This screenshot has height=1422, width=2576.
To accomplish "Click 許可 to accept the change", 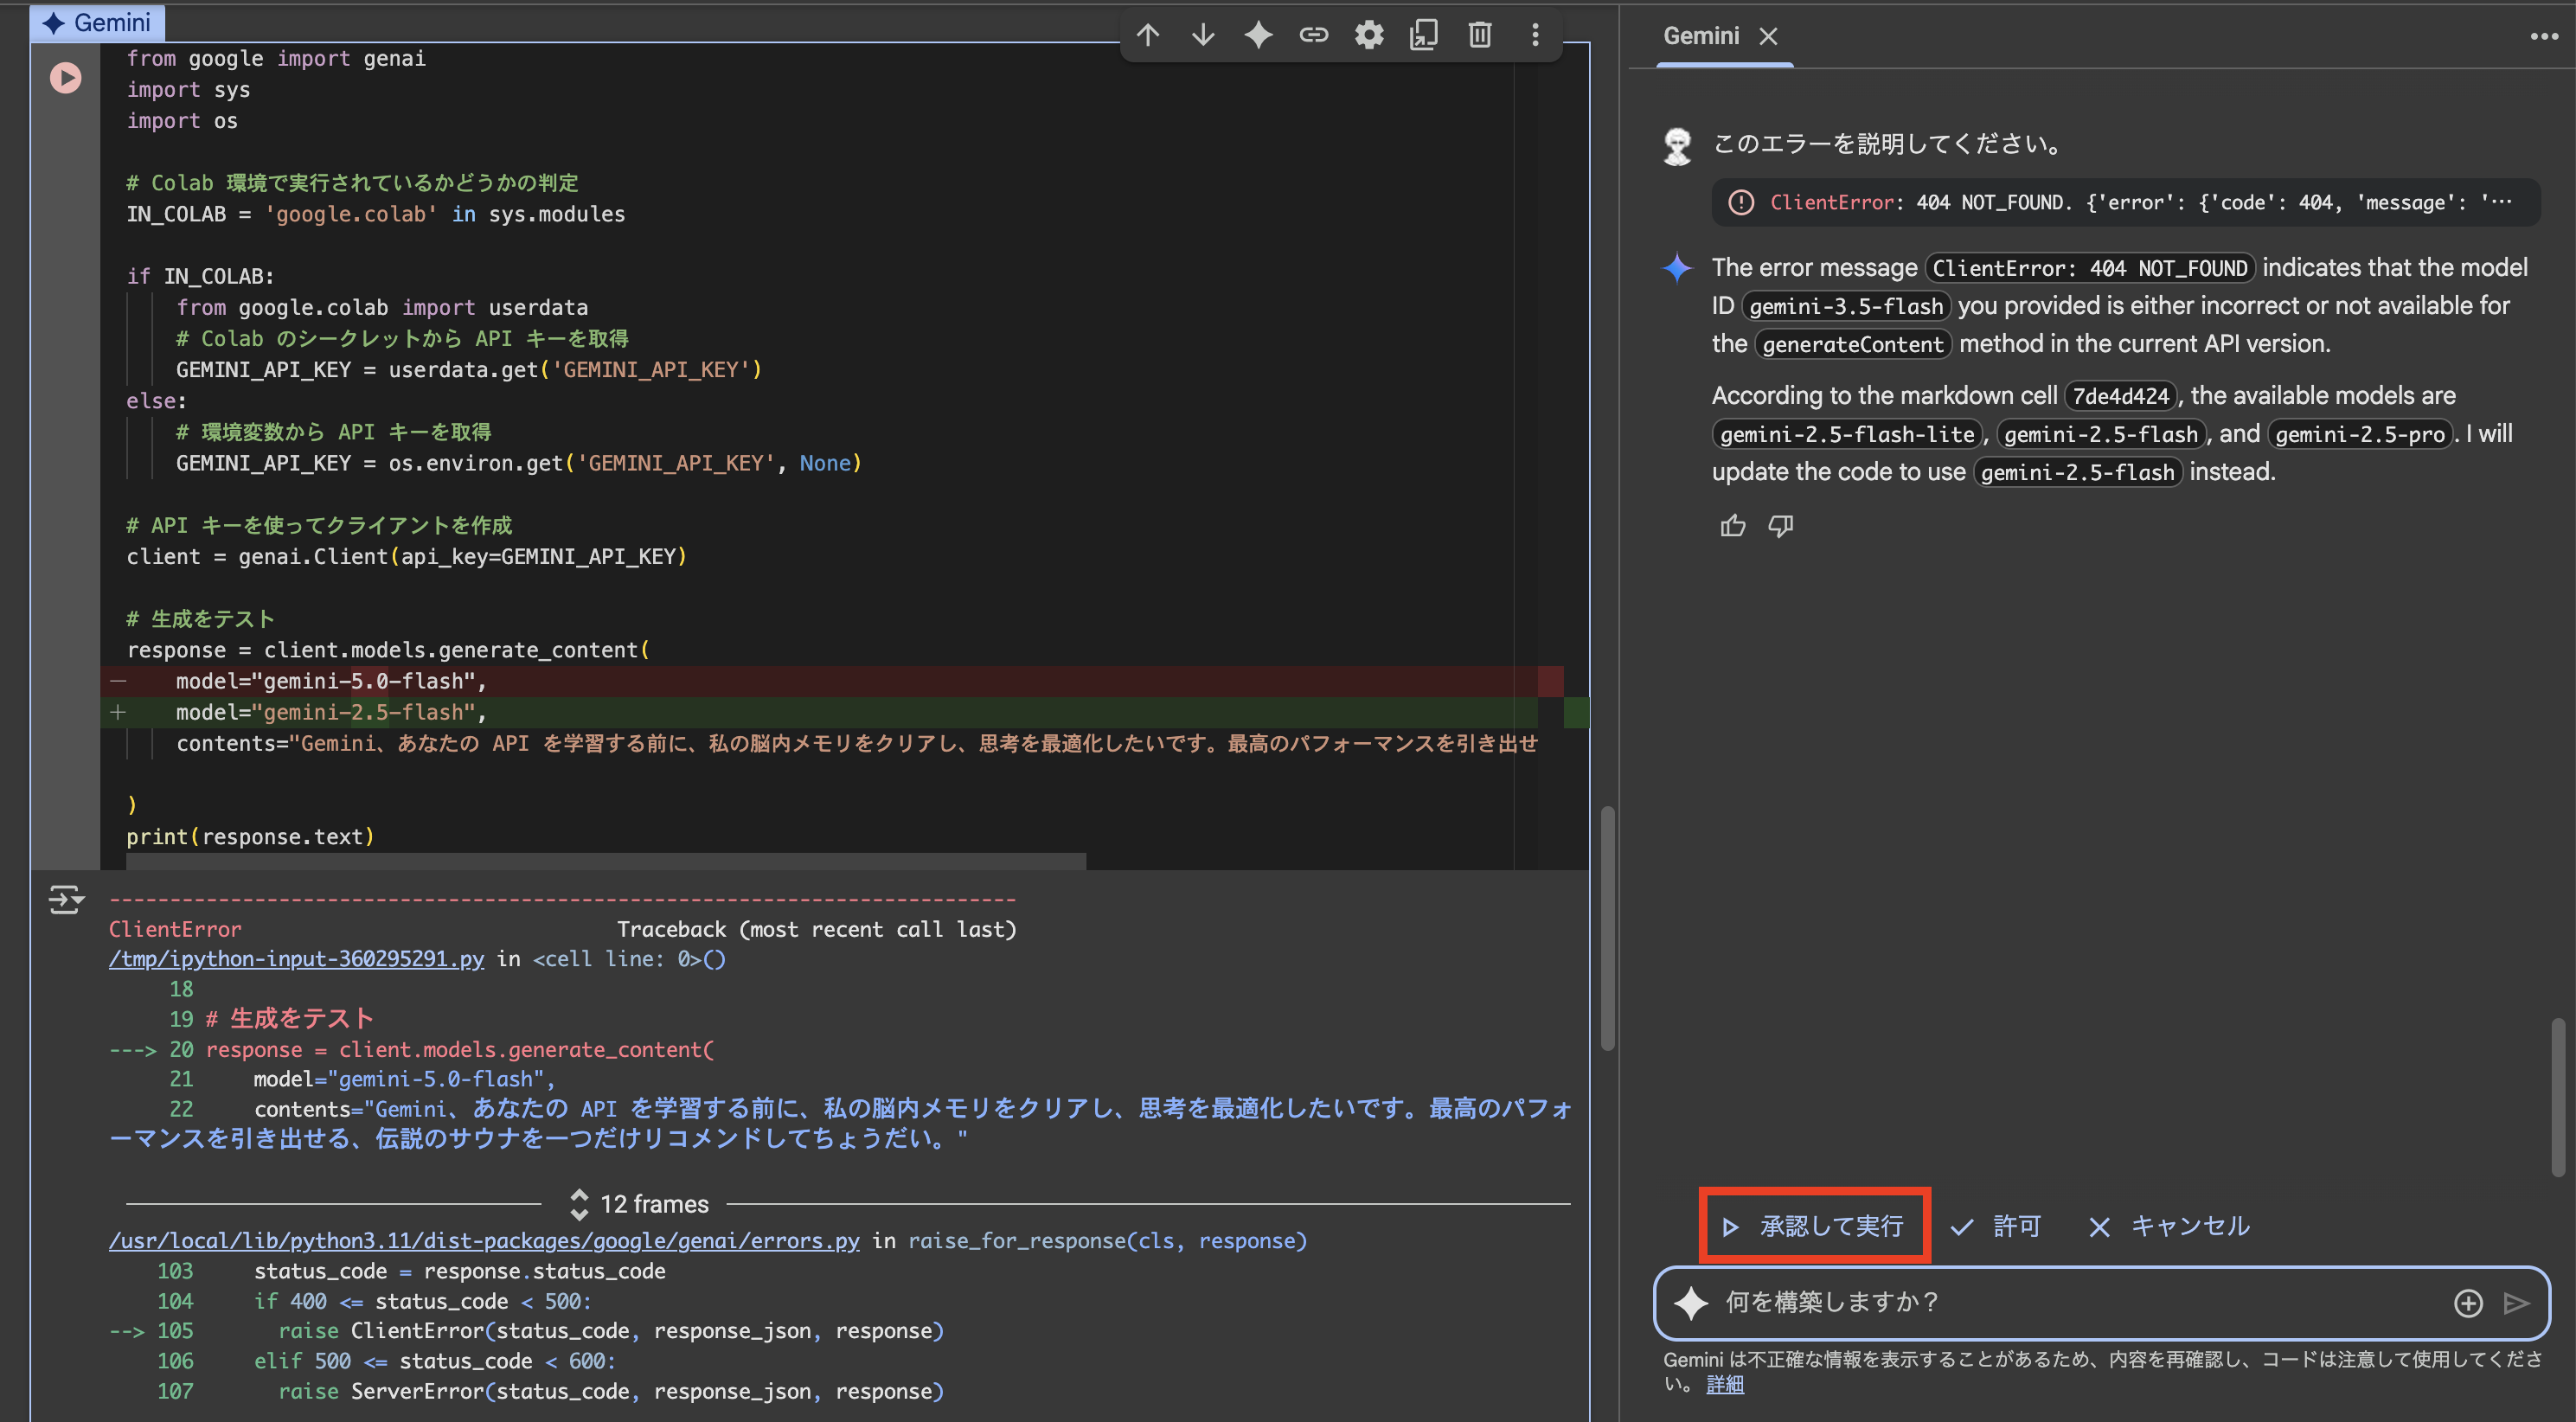I will [x=1996, y=1226].
